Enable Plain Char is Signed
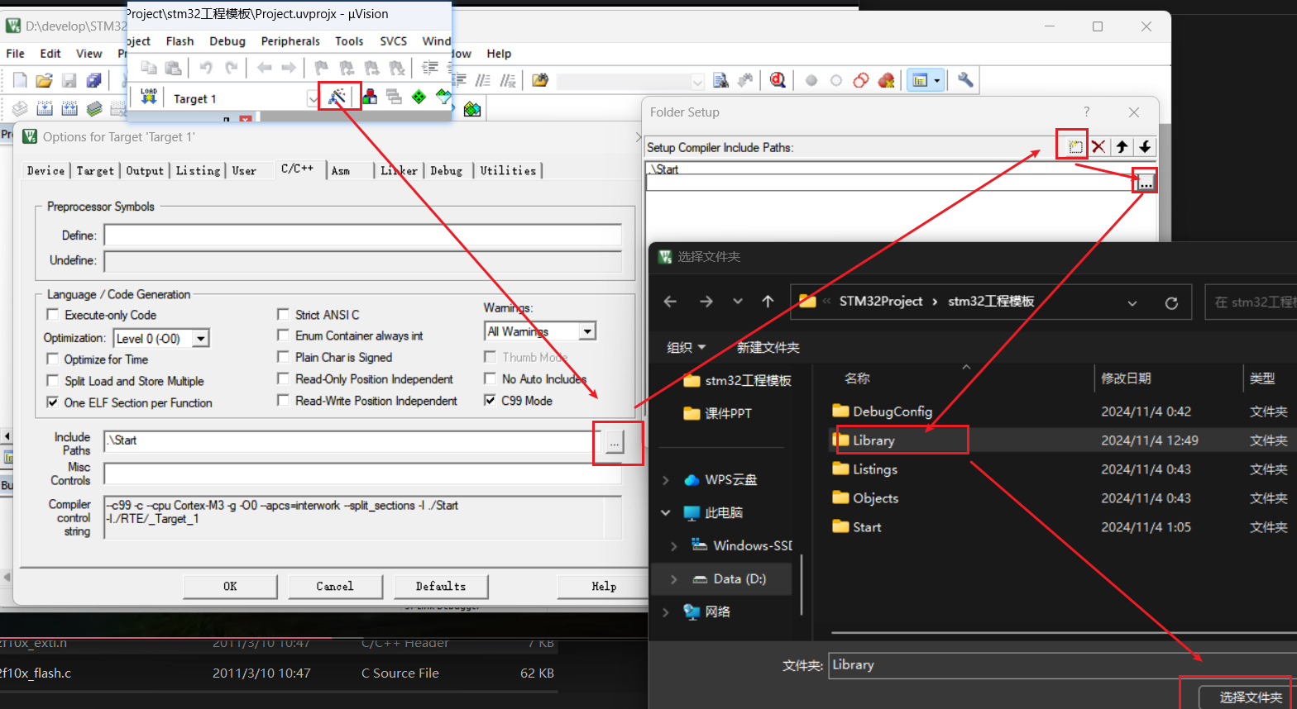 tap(283, 357)
